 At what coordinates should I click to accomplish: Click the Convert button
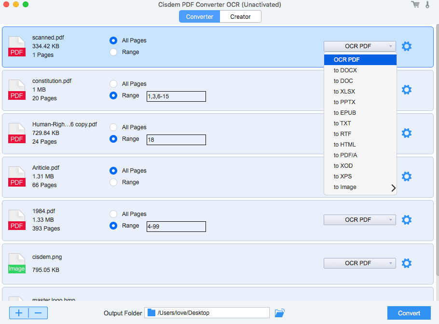click(x=409, y=313)
